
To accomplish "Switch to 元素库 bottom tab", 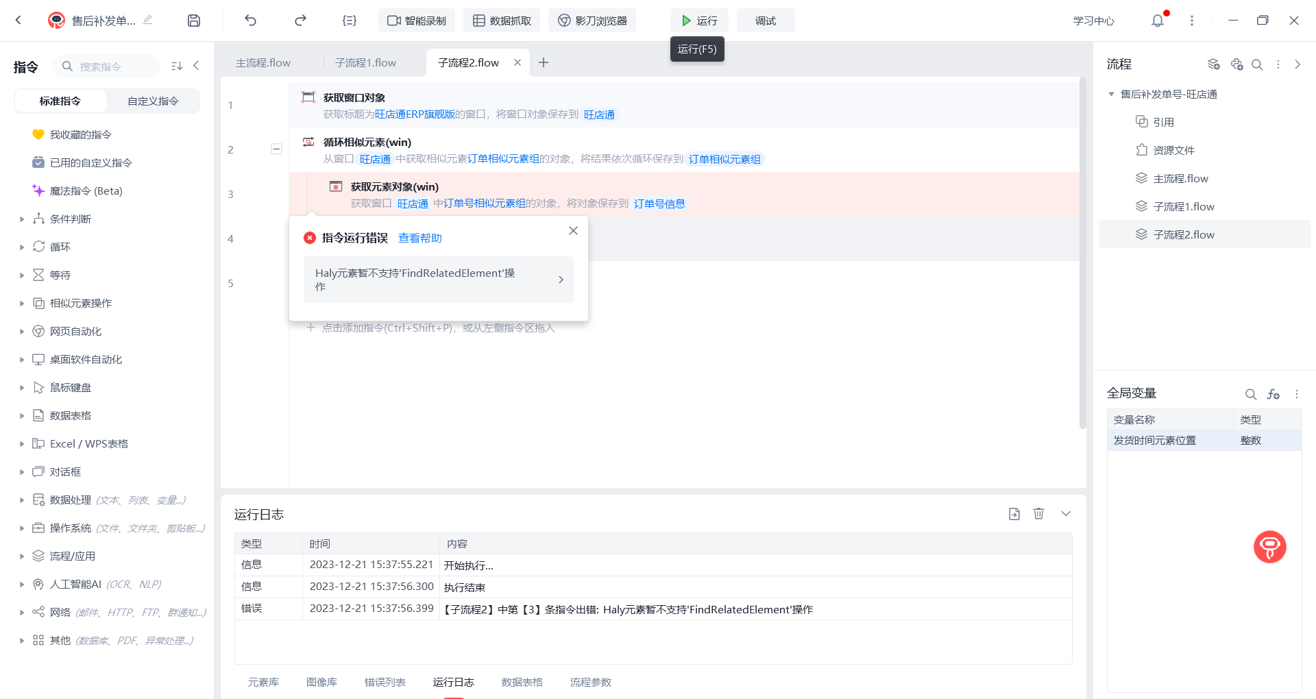I will pyautogui.click(x=263, y=682).
